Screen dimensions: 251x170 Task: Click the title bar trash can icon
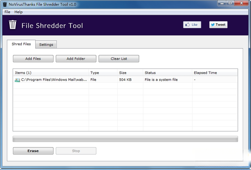tap(5, 4)
